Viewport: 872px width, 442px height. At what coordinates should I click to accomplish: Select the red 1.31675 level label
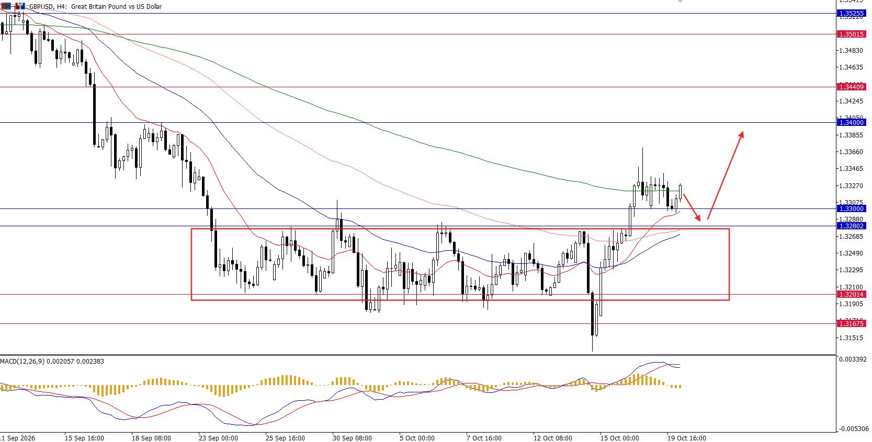tap(851, 323)
